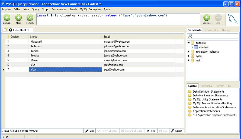Open the Ferramentas menu
241x139 pixels.
coord(59,10)
